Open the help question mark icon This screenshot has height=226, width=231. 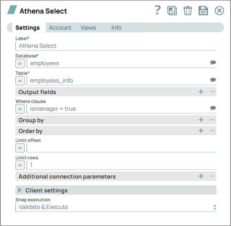point(157,10)
